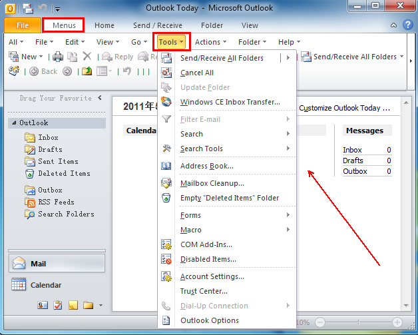The width and height of the screenshot is (418, 335).
Task: Click the Undo icon in classic toolbar
Action: [127, 71]
